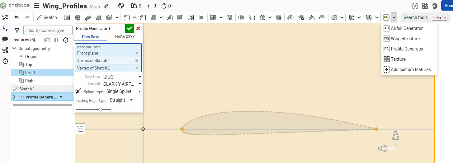453x163 pixels.
Task: Select the Draft tool
Action: 153,17
